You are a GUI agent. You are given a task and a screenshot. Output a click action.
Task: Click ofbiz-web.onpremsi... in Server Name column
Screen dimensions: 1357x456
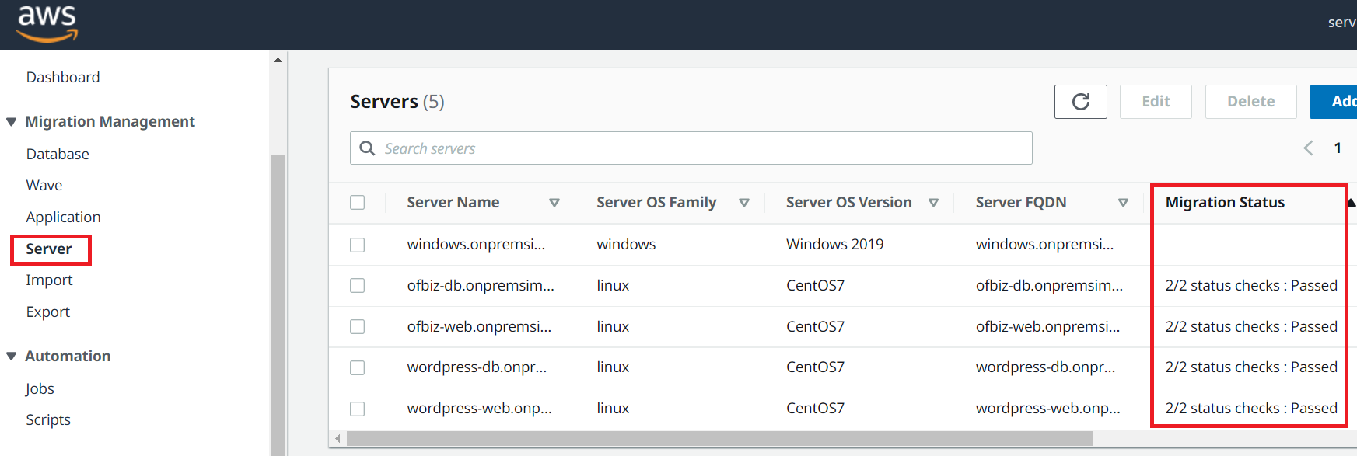click(x=479, y=327)
